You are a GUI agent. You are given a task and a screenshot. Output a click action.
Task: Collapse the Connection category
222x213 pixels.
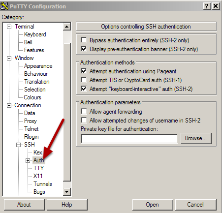(x=9, y=105)
